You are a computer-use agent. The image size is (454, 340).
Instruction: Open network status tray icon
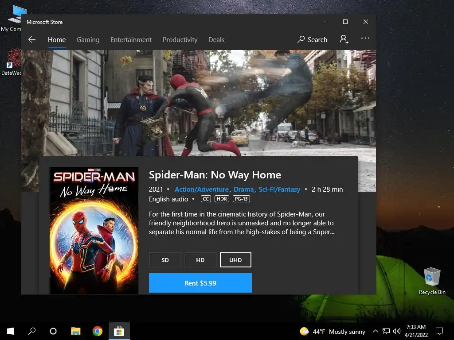pos(386,331)
